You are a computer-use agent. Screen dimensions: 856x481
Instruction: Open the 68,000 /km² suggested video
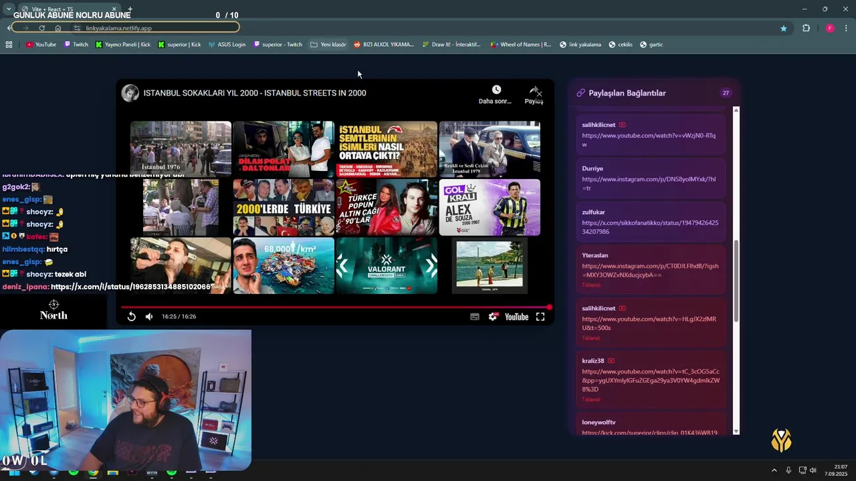284,265
